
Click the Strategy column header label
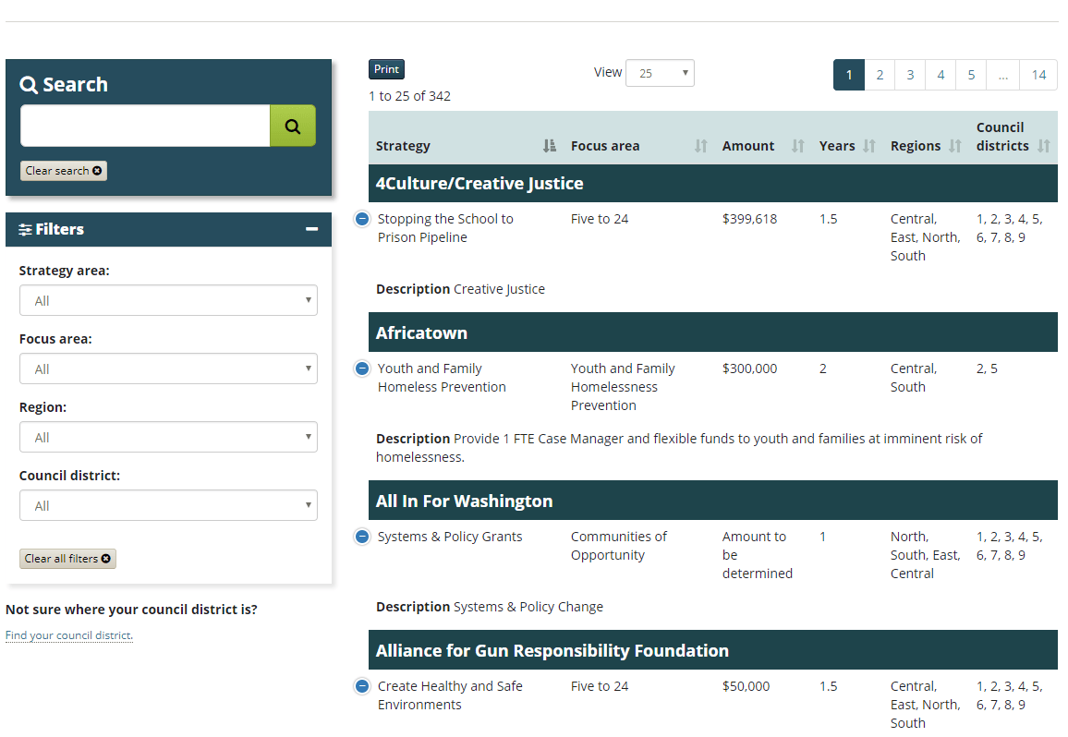[x=403, y=146]
